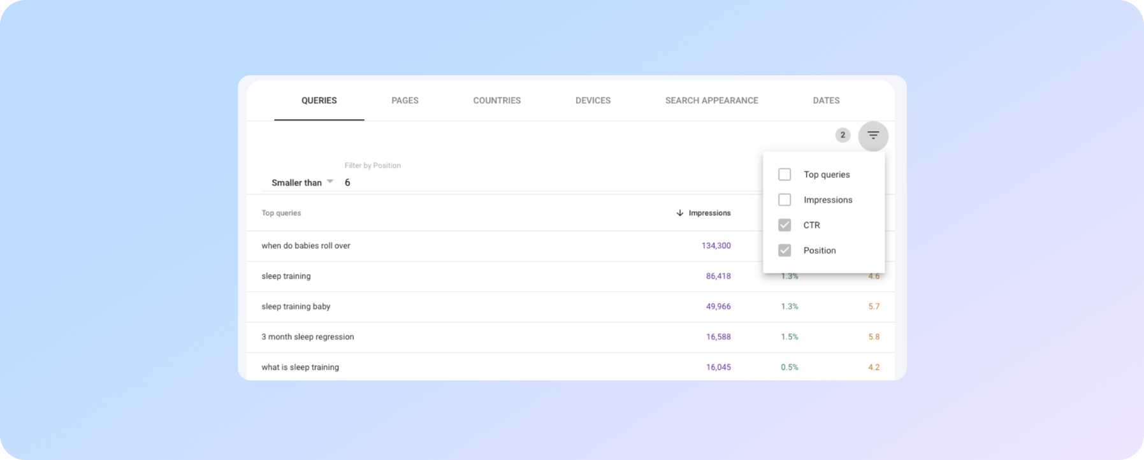Select the Dates tab
1144x460 pixels.
tap(826, 101)
